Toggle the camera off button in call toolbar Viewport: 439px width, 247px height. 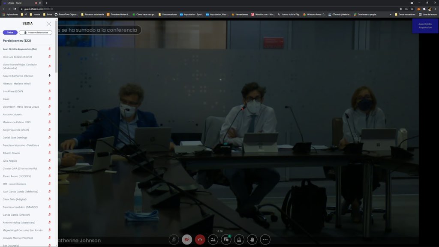click(187, 240)
